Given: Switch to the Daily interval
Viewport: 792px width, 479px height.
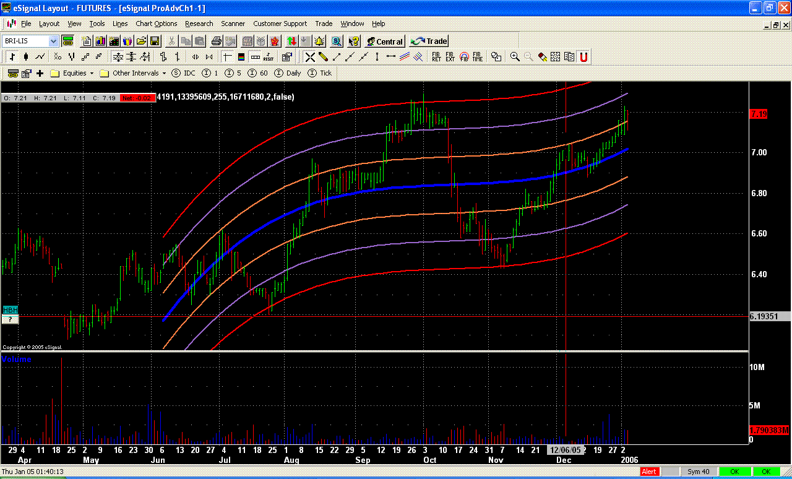Looking at the screenshot, I should click(288, 73).
